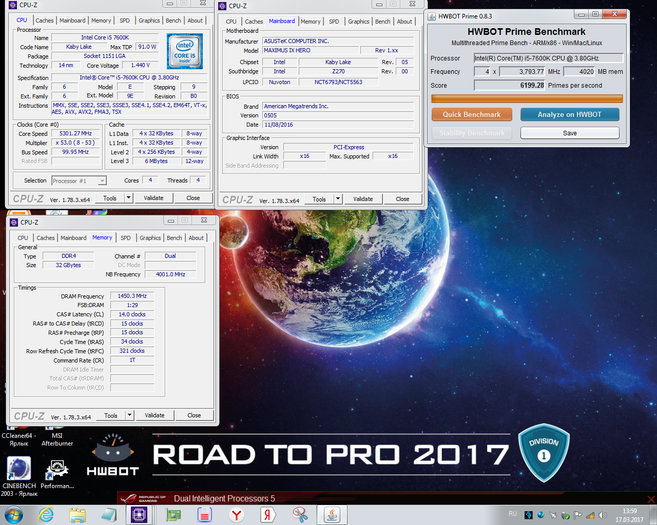Click the CPU-Z chip icon in taskbar
Viewport: 657px width, 525px height.
[139, 515]
